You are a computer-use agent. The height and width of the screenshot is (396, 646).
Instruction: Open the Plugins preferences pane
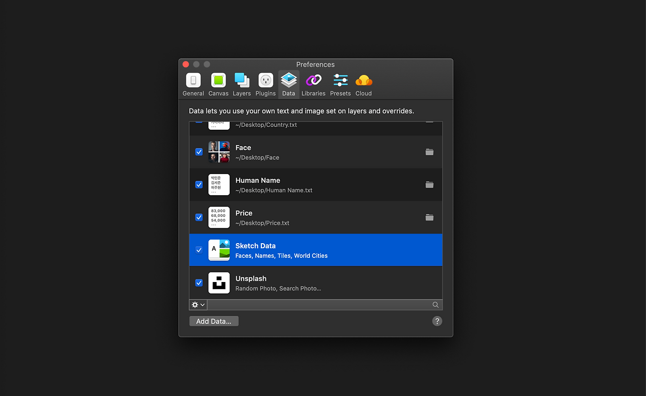[265, 84]
